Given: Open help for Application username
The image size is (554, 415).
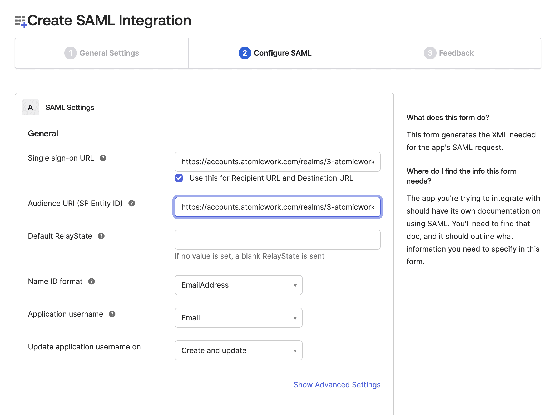Looking at the screenshot, I should click(112, 314).
